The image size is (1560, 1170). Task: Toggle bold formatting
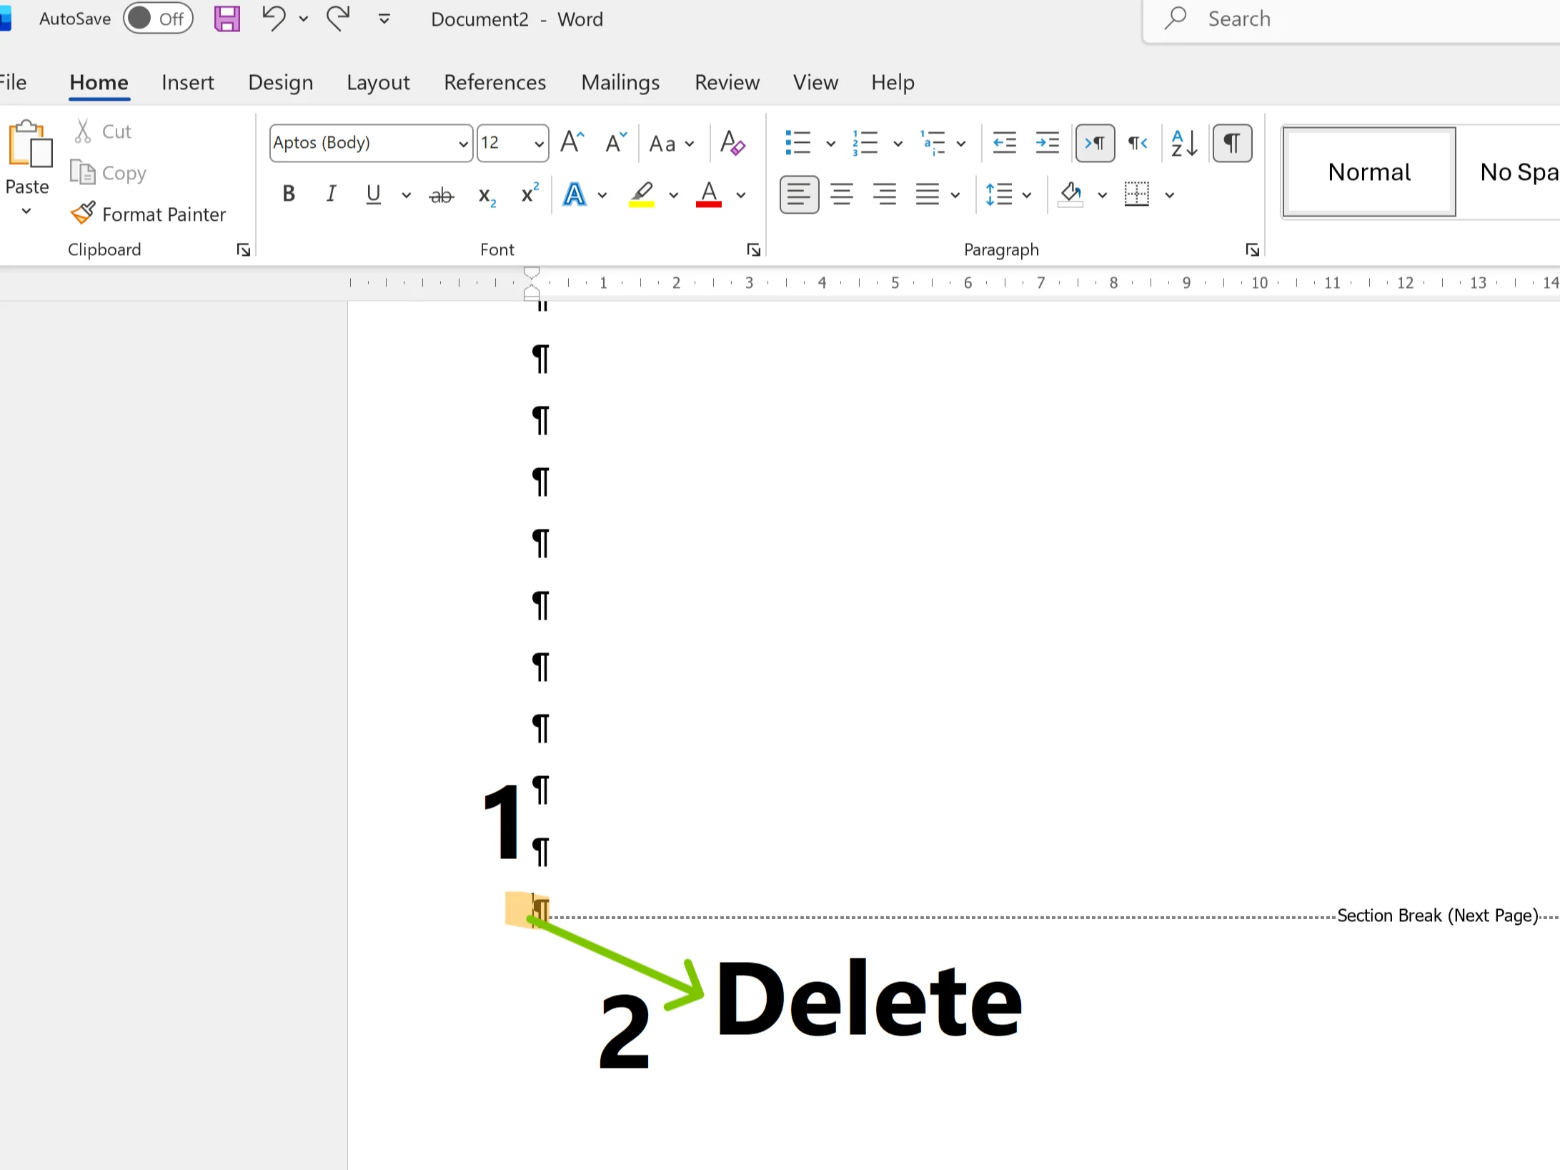coord(289,194)
